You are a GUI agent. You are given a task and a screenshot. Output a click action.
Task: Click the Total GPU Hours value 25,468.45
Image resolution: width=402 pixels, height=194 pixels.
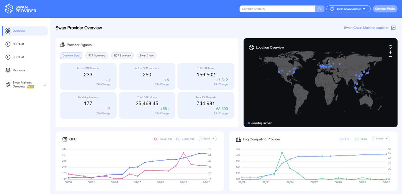pyautogui.click(x=147, y=104)
